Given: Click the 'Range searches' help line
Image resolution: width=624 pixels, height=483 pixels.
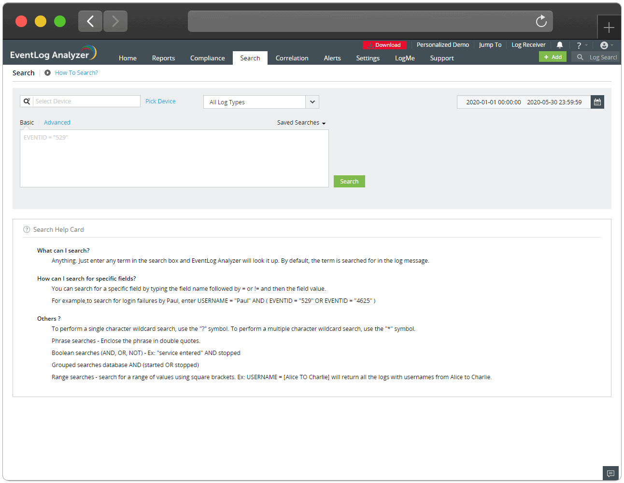Looking at the screenshot, I should 271,377.
